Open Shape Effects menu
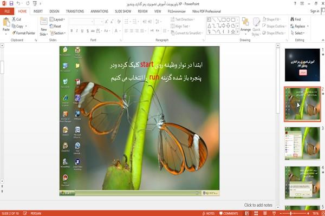The height and width of the screenshot is (216, 325). (x=274, y=33)
